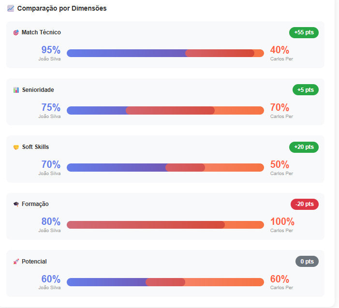Click the red -20 pts badge
339x308 pixels.
click(x=304, y=204)
